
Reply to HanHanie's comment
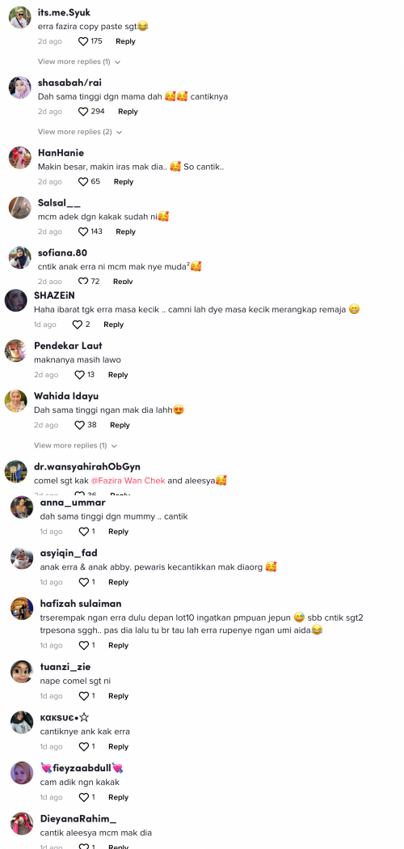coord(124,182)
